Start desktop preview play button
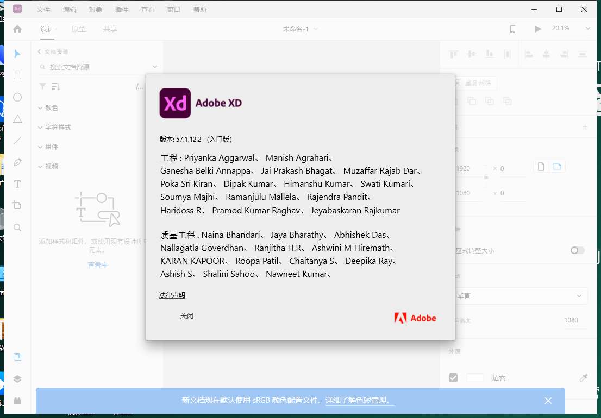Screen dimensions: 601x418 coord(538,29)
